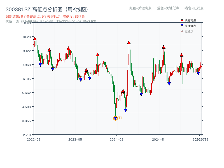The height and width of the screenshot is (168, 224).
Task: Click the blue key-low triangle near 2023-05
Action: (x=80, y=80)
